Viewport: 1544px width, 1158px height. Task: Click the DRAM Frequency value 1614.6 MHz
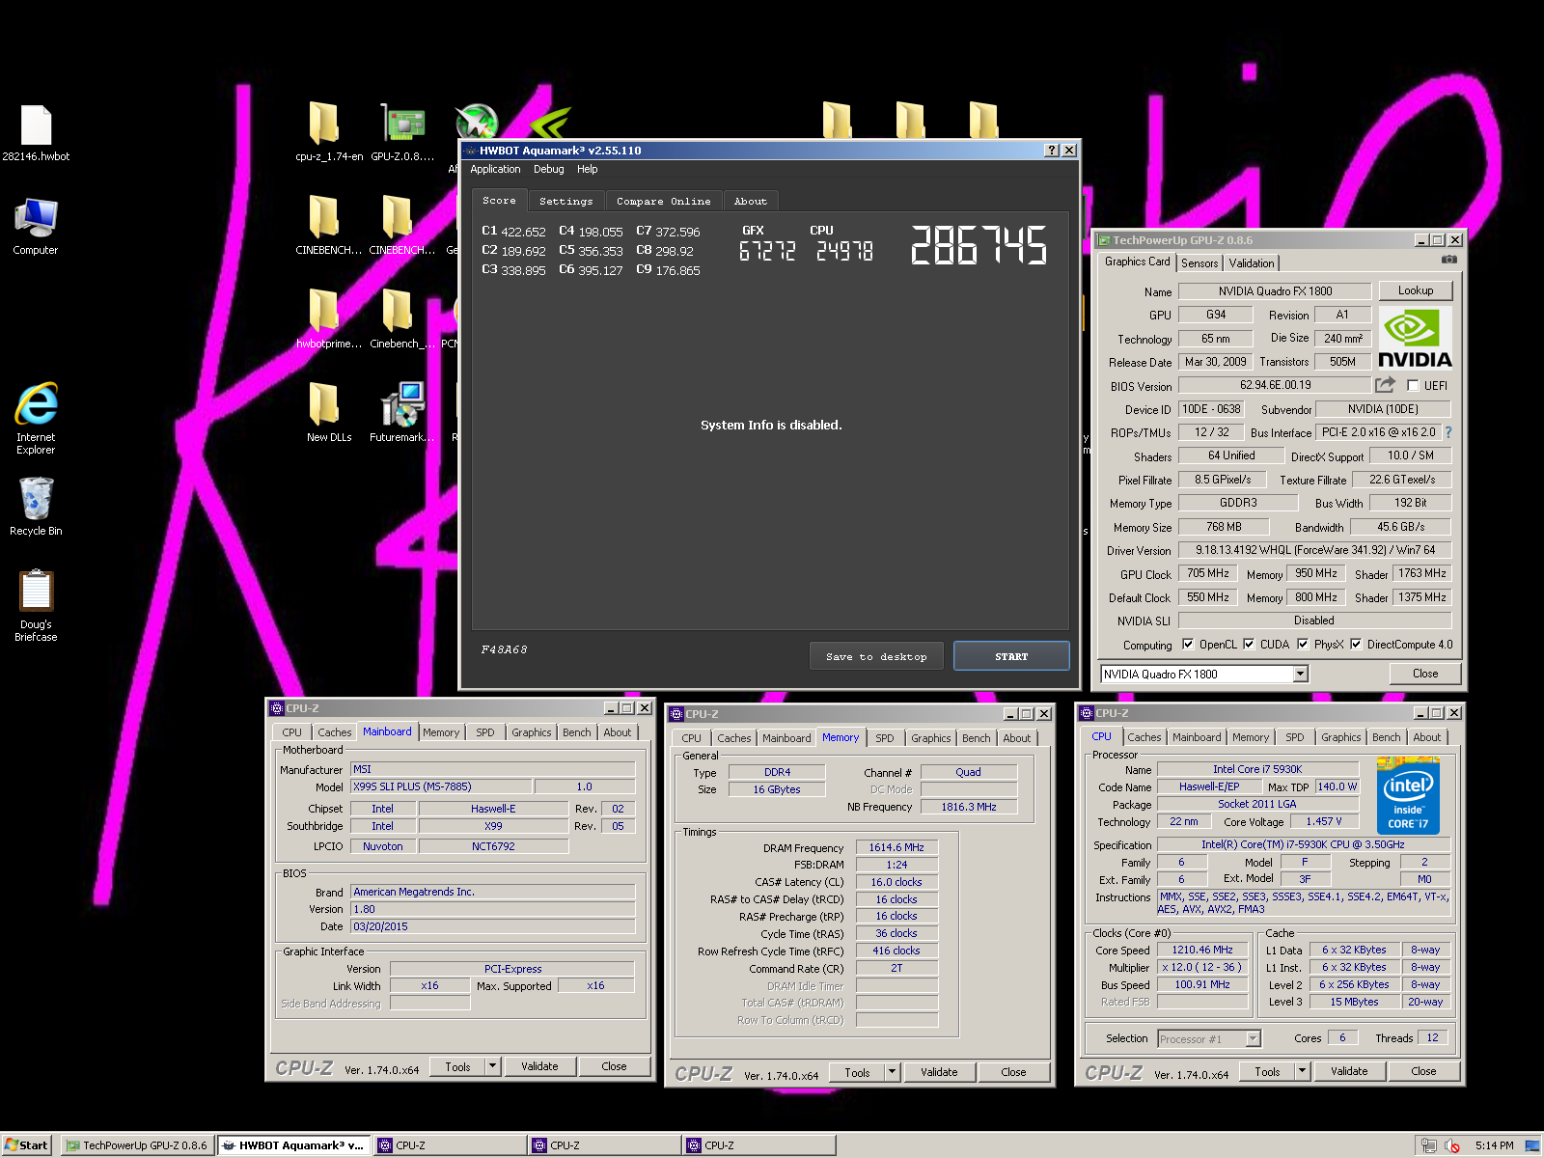pos(896,847)
